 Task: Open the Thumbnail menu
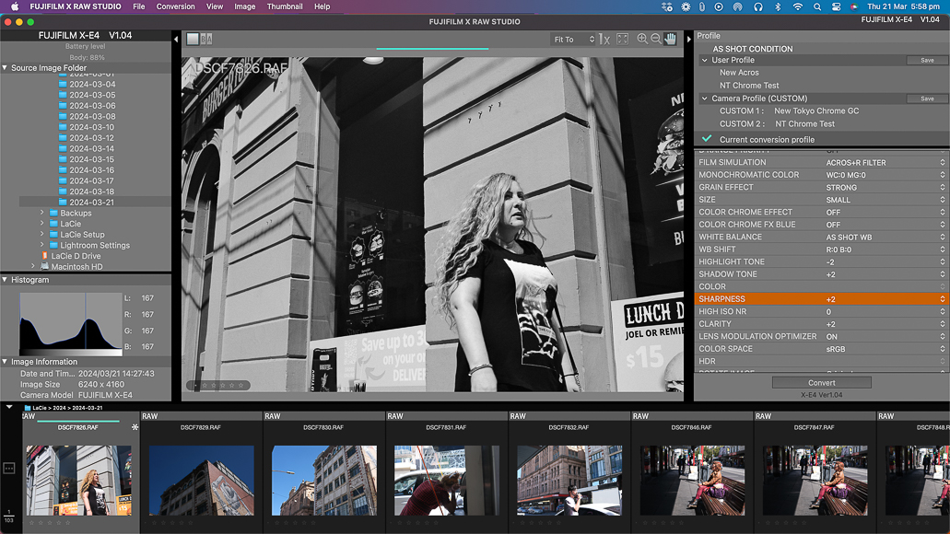pyautogui.click(x=285, y=6)
